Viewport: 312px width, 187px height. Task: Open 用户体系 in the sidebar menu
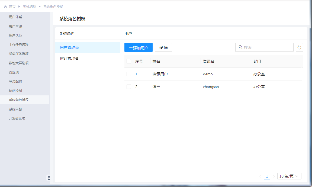click(x=15, y=17)
